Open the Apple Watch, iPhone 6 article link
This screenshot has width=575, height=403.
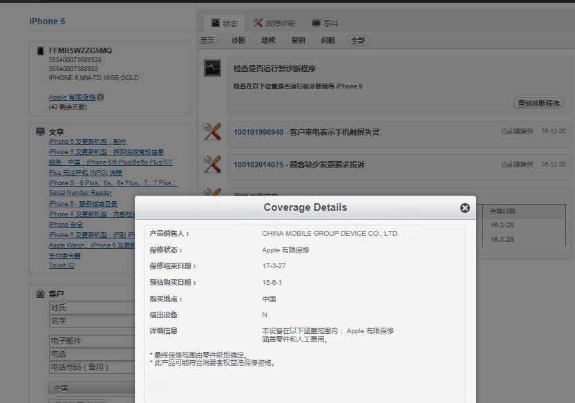tap(92, 245)
